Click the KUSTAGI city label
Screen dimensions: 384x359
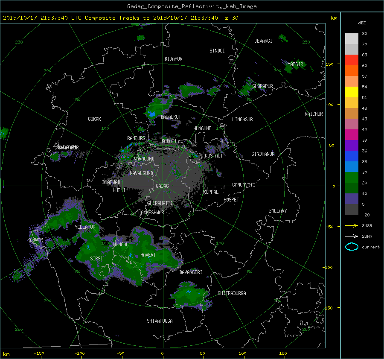pyautogui.click(x=214, y=156)
